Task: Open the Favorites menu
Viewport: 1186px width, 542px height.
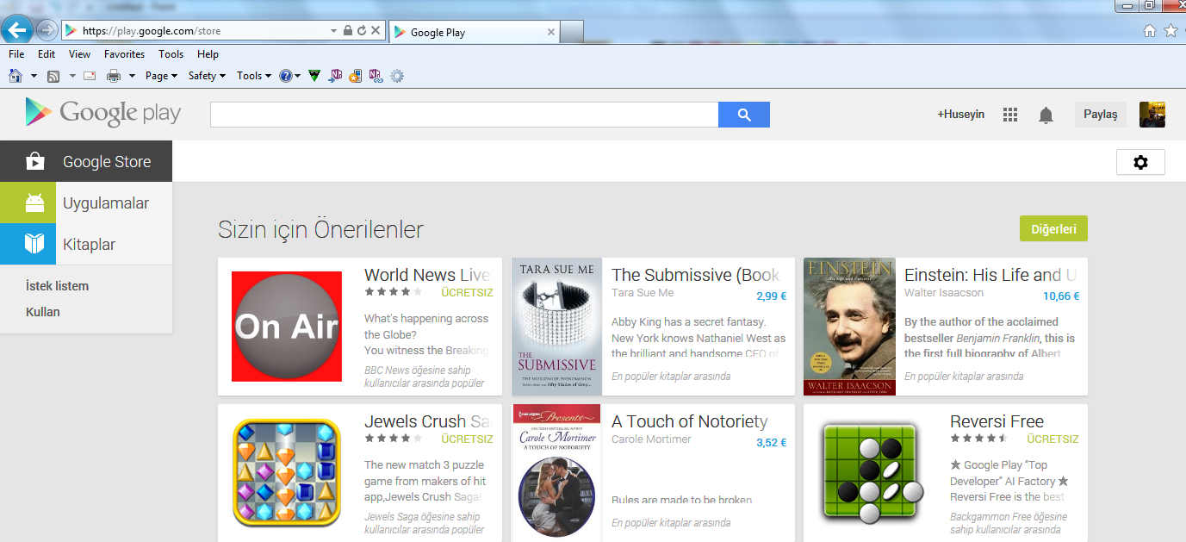Action: [x=125, y=54]
